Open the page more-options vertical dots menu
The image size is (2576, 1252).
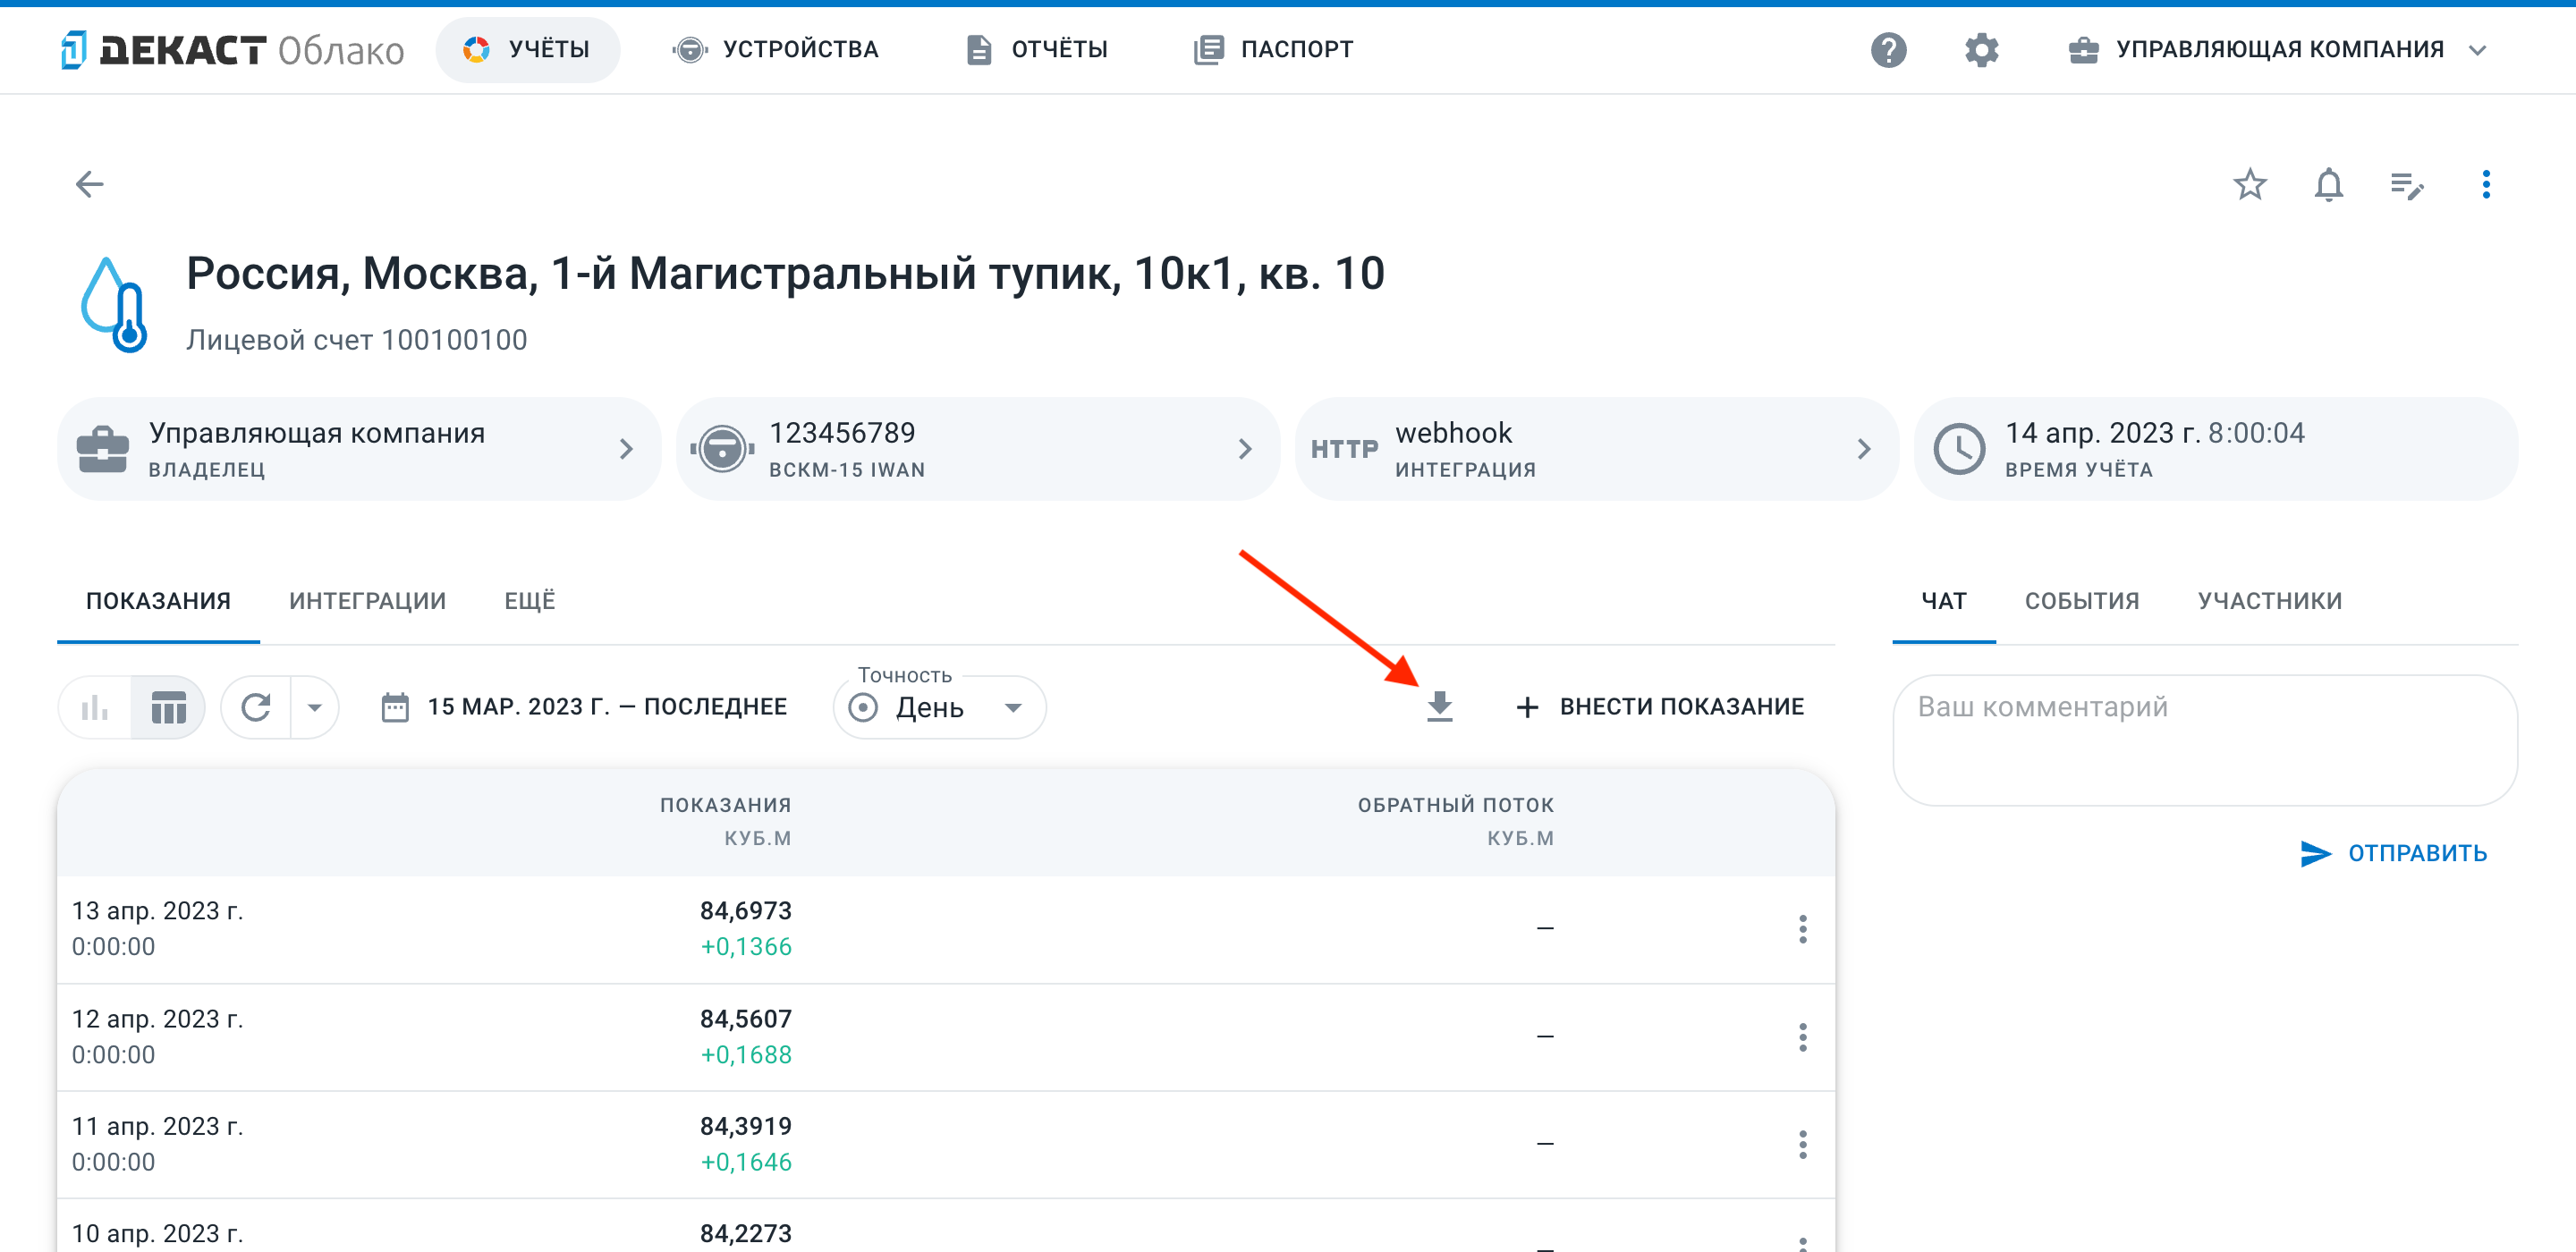pos(2486,184)
